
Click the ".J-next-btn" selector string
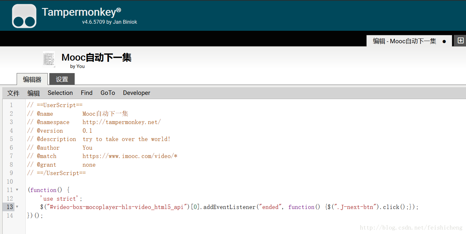[x=355, y=207]
